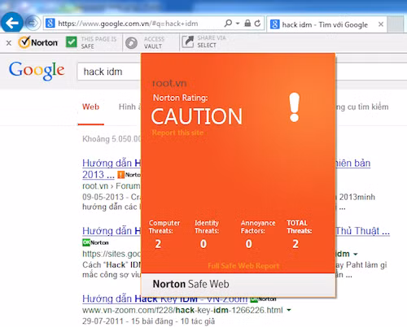Close the Norton toolbar with the X
407x327 pixels.
coord(9,42)
